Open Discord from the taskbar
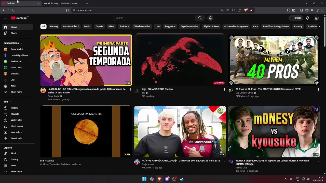The height and width of the screenshot is (183, 326). tap(167, 179)
